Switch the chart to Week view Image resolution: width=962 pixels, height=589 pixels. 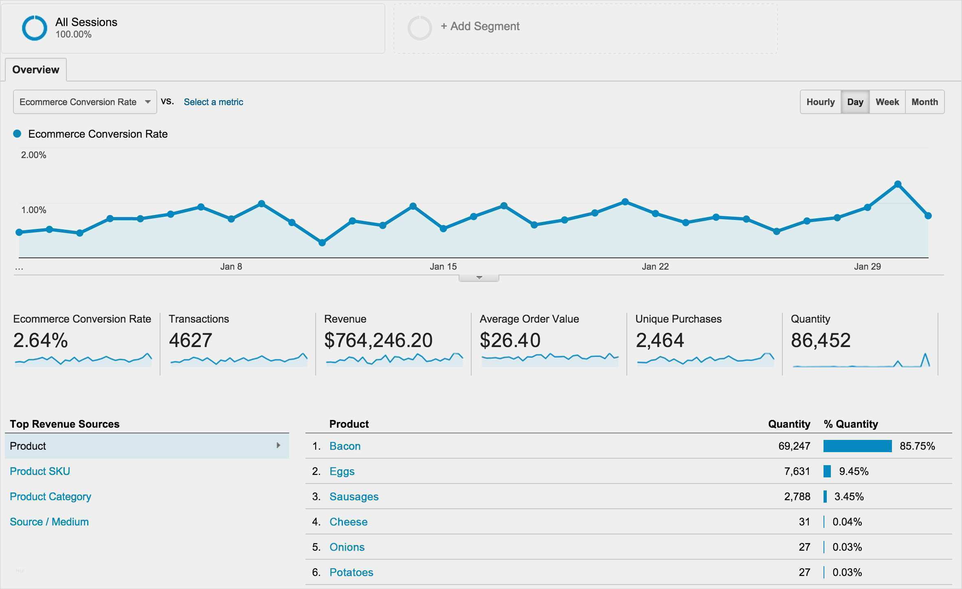click(x=887, y=102)
